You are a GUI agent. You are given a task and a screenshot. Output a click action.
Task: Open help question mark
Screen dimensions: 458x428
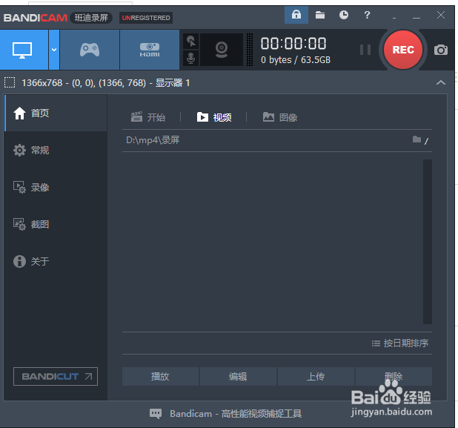point(367,15)
